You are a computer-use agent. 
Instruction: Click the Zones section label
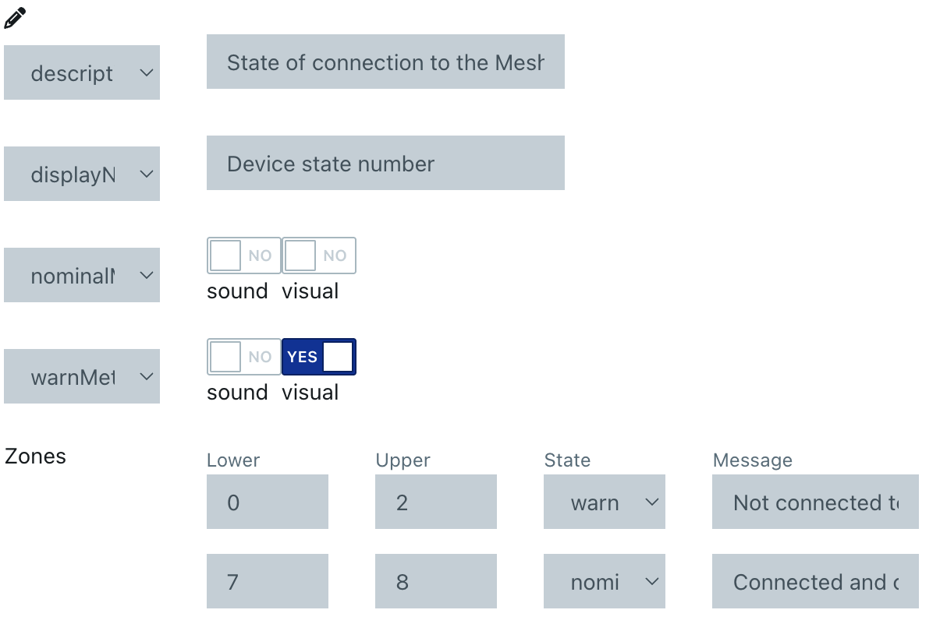36,457
